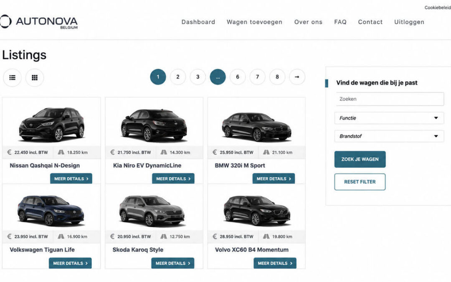Click the Nissan Qashqai car image
Screen dimensions: 451x282
click(x=52, y=124)
